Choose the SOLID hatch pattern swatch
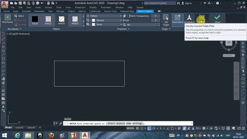This screenshot has height=139, width=247. pos(35,20)
